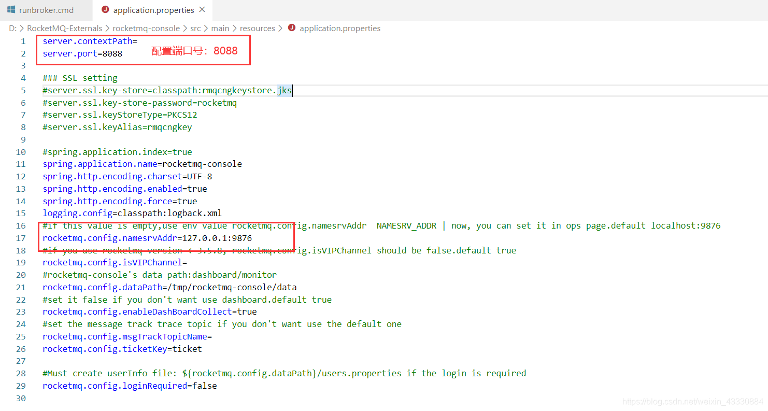The image size is (768, 411).
Task: Click the ### SSL setting comment
Action: [x=80, y=78]
